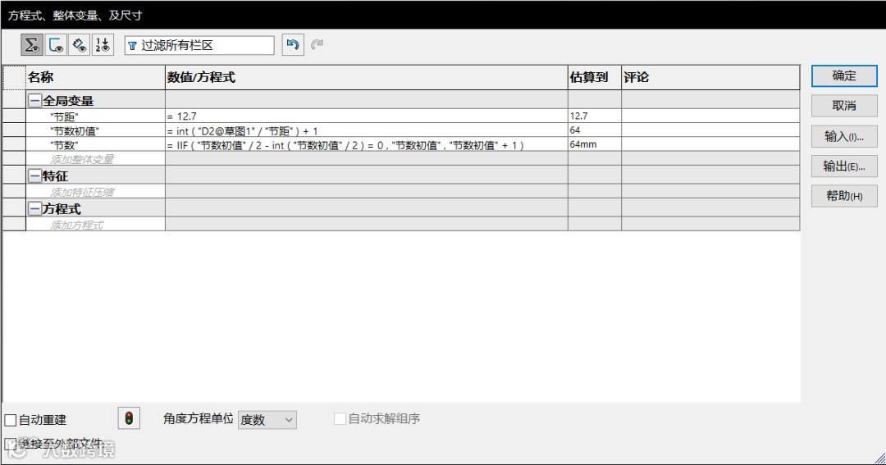Click the 数值/方程式 column header

[x=367, y=77]
